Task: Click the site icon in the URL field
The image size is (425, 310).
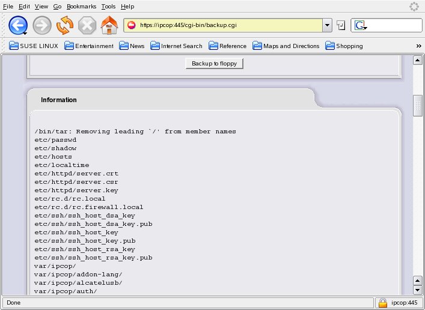Action: 132,25
